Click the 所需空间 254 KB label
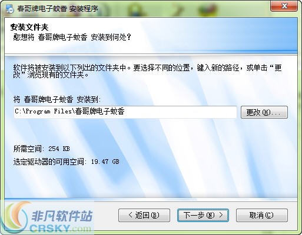The width and height of the screenshot is (302, 235). (x=42, y=149)
